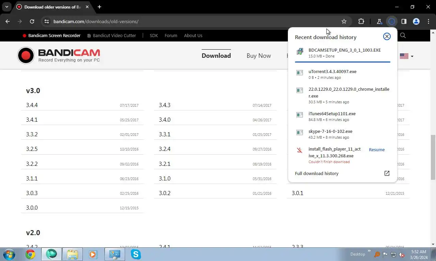
Task: Open the Extensions puzzle icon
Action: point(361,21)
